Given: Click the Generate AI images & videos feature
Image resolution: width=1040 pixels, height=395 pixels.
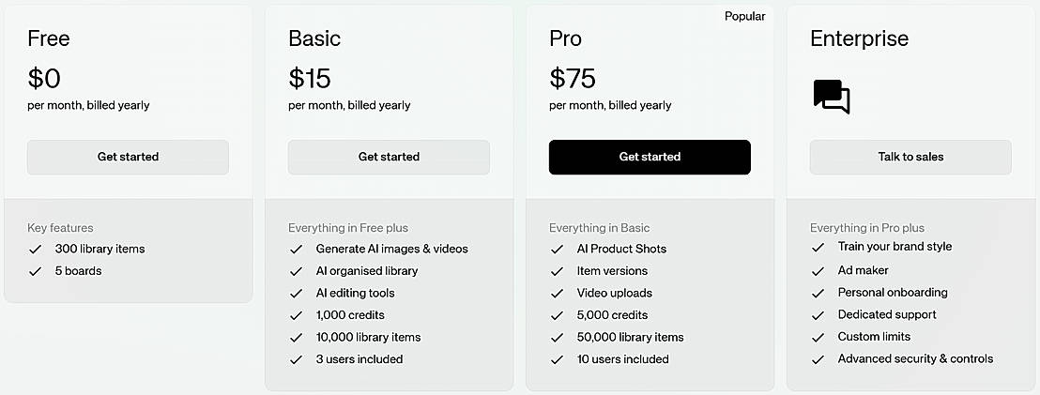Looking at the screenshot, I should coord(391,250).
